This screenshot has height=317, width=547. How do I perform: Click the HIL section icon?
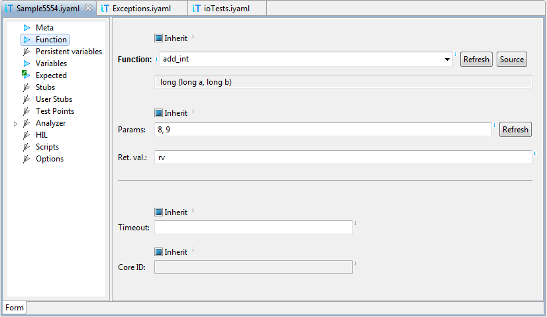[x=26, y=135]
